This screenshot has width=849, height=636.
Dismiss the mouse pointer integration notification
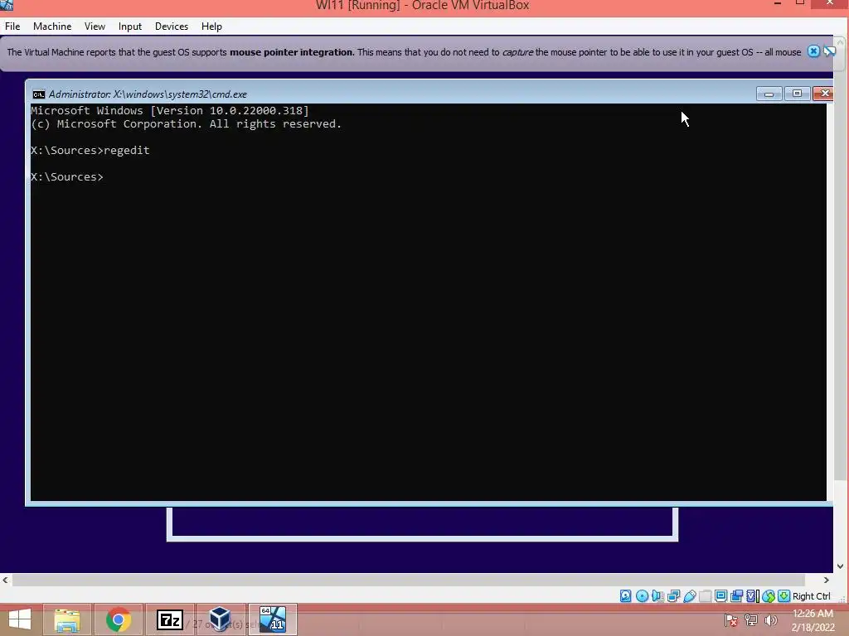(813, 51)
